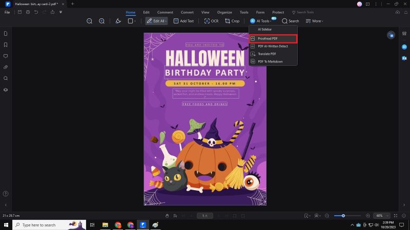Click the floating convert-to-Word button
The width and height of the screenshot is (410, 230).
tap(391, 35)
